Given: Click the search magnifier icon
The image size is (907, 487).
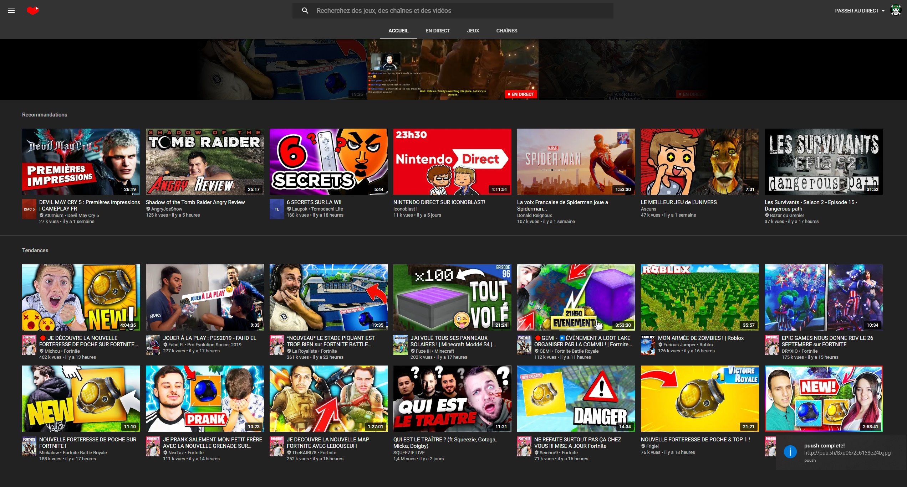Looking at the screenshot, I should 305,11.
